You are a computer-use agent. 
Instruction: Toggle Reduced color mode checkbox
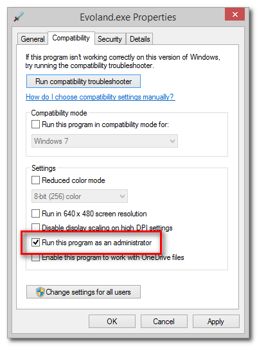(35, 180)
